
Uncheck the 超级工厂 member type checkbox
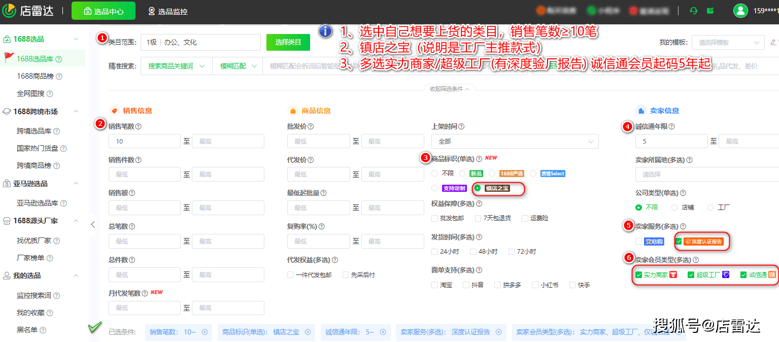pos(691,275)
